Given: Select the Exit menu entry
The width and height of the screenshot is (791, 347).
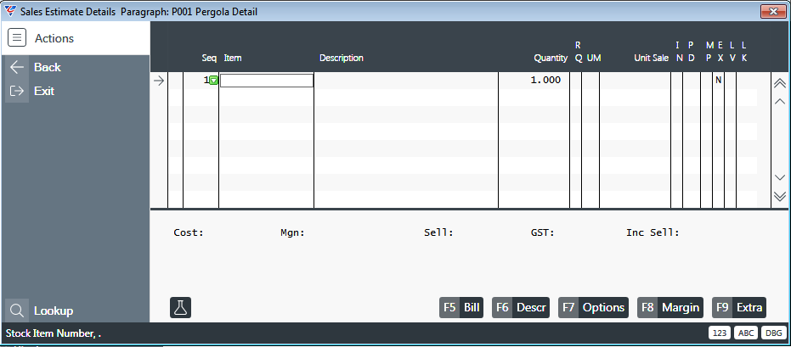Looking at the screenshot, I should coord(44,91).
